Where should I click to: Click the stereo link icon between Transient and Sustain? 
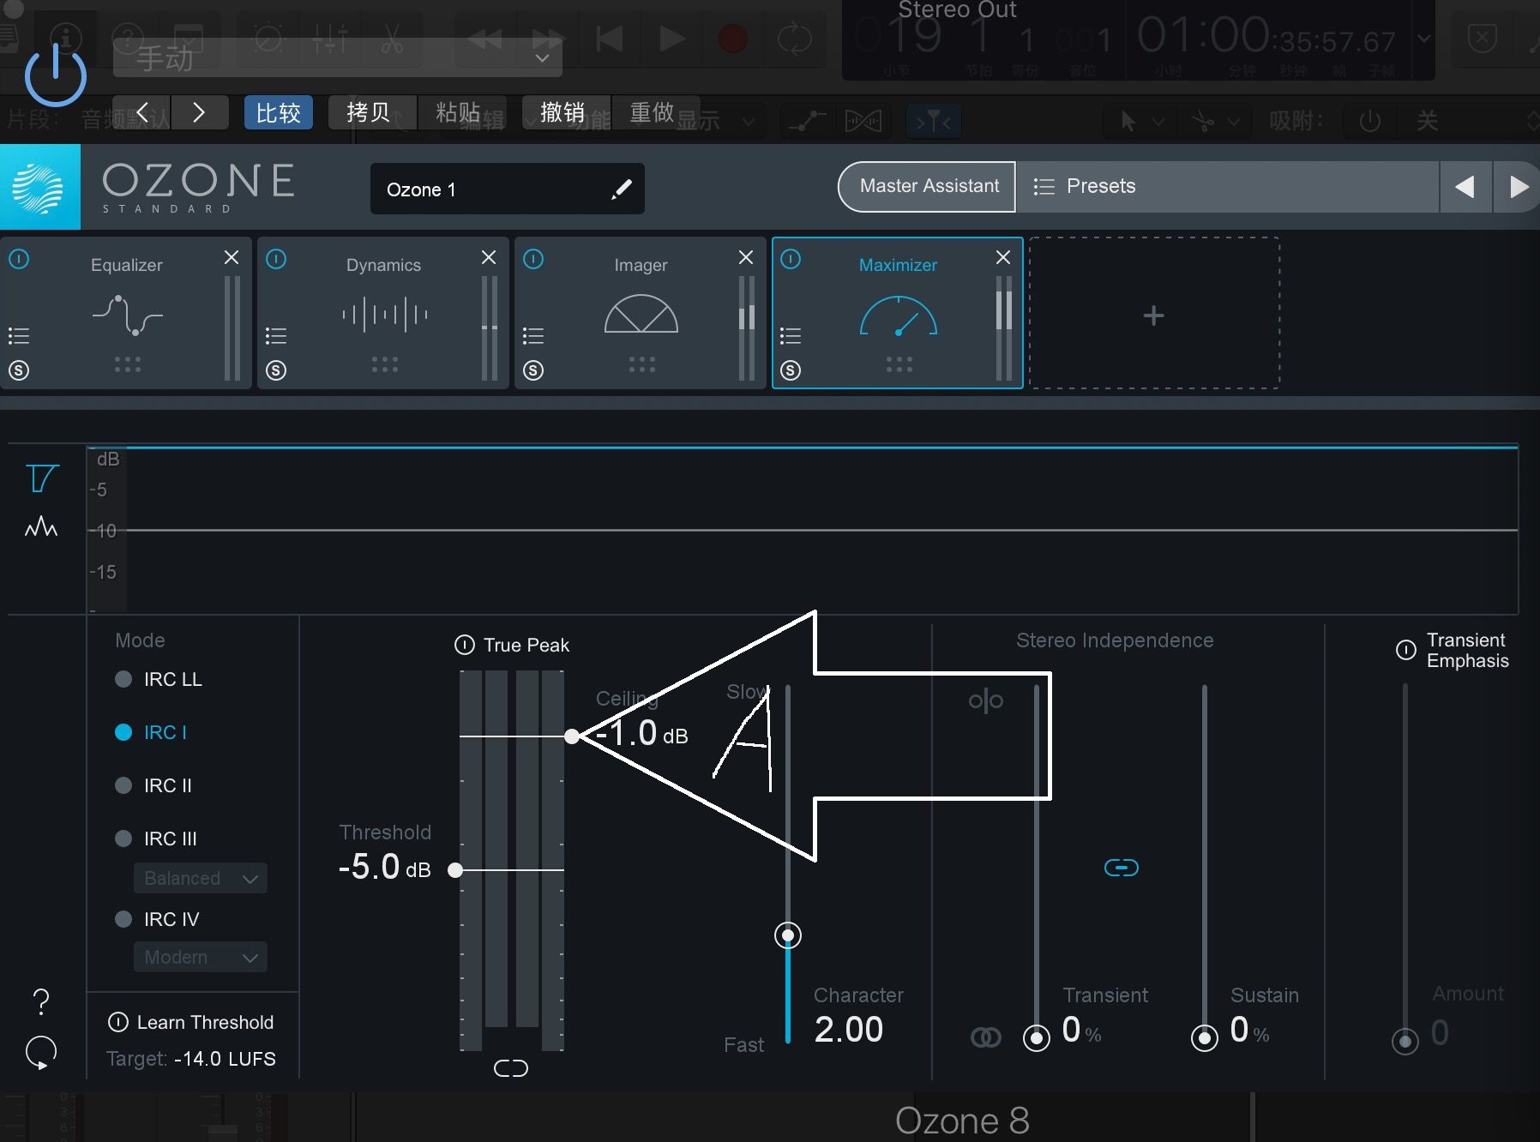pos(1121,868)
